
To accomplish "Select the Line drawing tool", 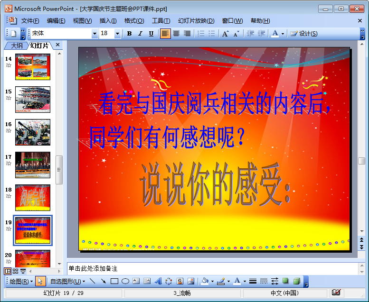I will coord(93,281).
